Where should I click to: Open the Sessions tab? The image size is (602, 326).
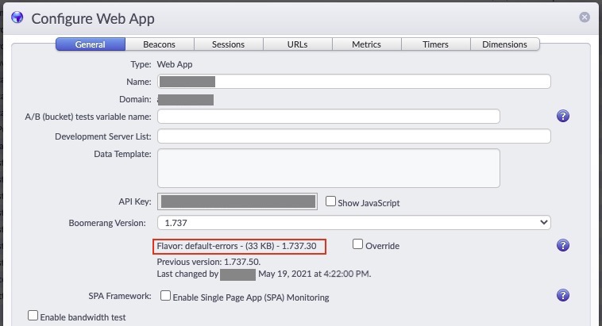tap(228, 44)
